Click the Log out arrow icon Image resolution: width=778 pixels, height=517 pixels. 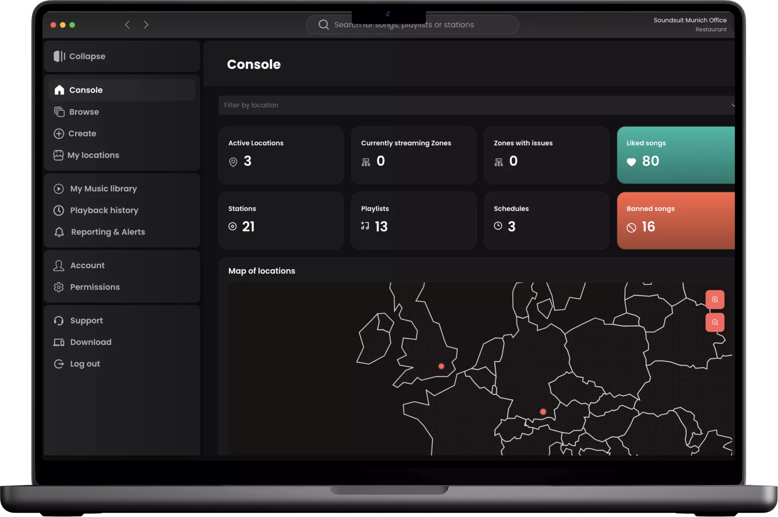(59, 364)
